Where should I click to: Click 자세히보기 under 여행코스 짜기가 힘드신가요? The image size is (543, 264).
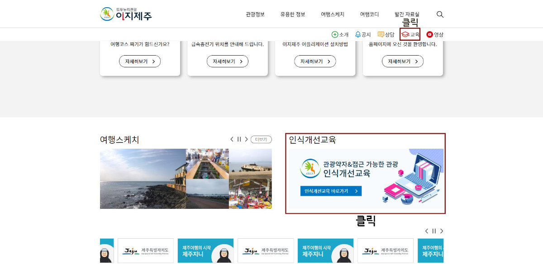140,61
